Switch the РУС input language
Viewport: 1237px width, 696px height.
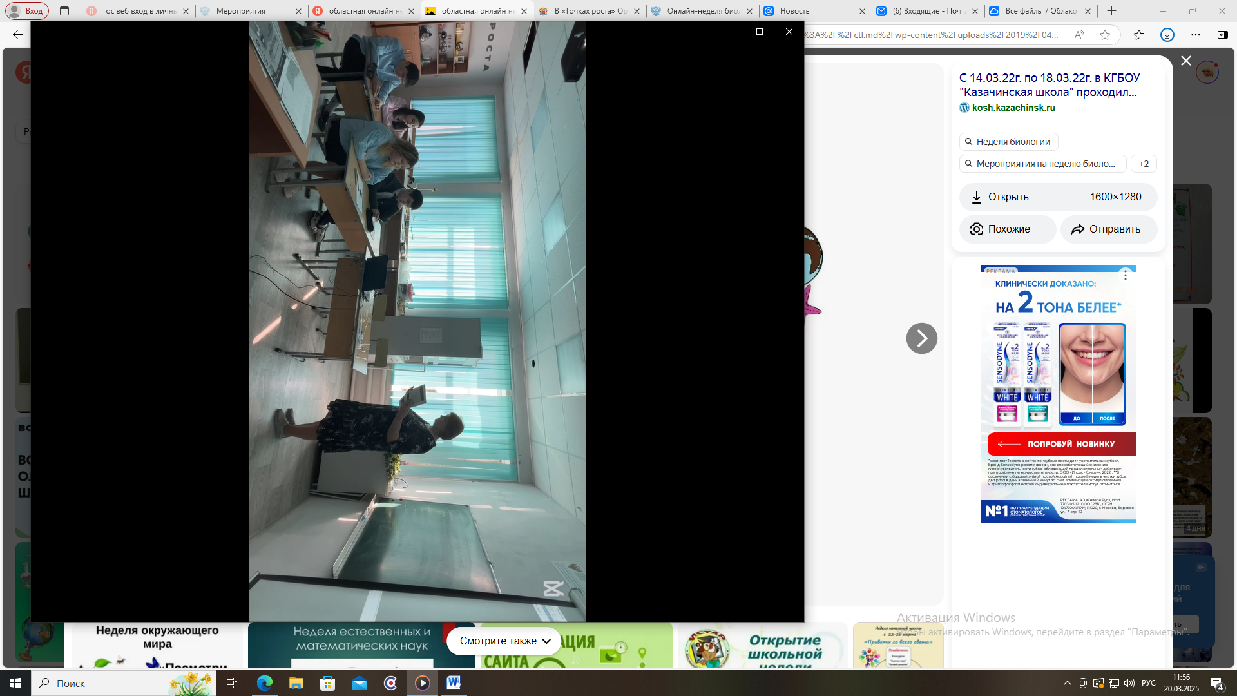click(x=1149, y=683)
